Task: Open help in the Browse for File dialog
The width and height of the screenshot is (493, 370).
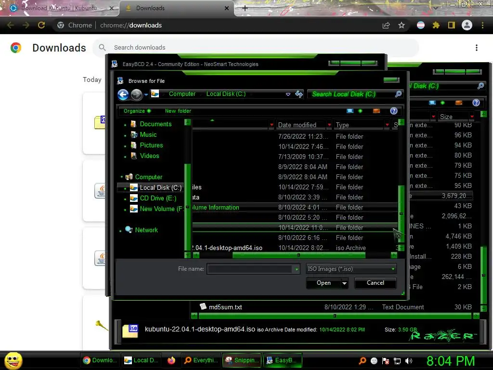Action: click(x=394, y=111)
